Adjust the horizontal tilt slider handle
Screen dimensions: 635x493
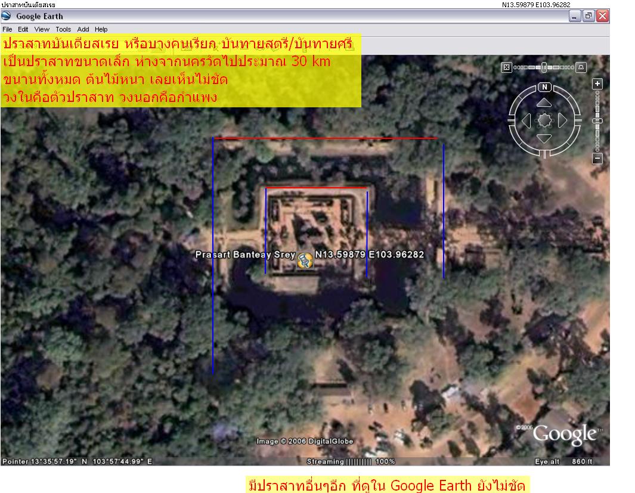[x=544, y=67]
